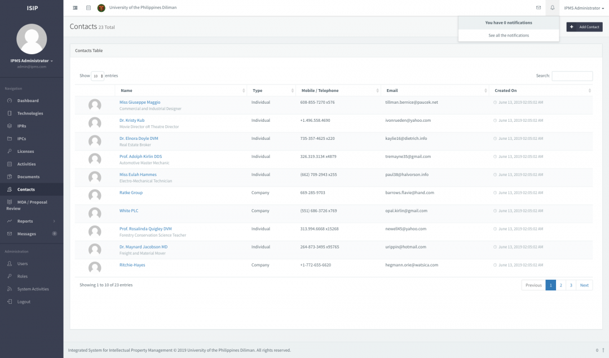The width and height of the screenshot is (609, 358).
Task: Click the Contacts icon in sidebar
Action: pos(10,189)
